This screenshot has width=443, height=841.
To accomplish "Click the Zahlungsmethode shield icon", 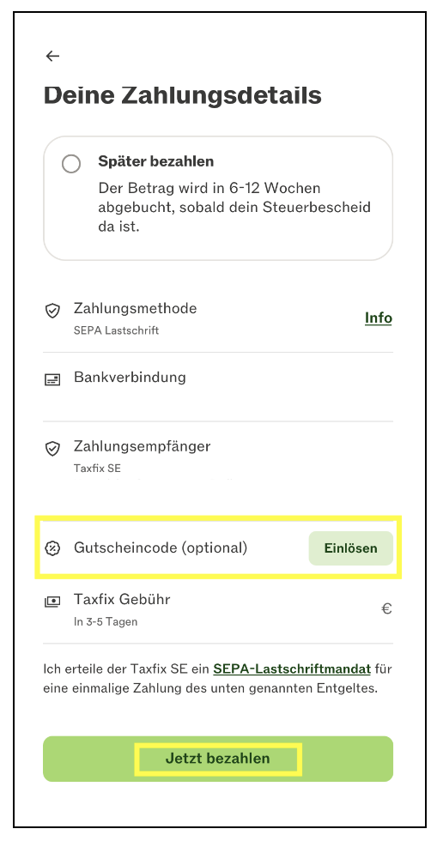I will click(x=52, y=311).
